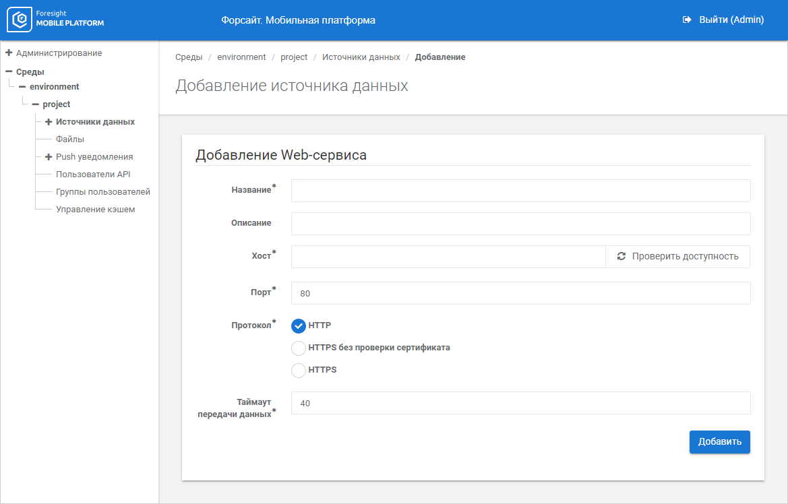This screenshot has height=504, width=788.
Task: Go to Управление кэшем section
Action: pos(96,210)
